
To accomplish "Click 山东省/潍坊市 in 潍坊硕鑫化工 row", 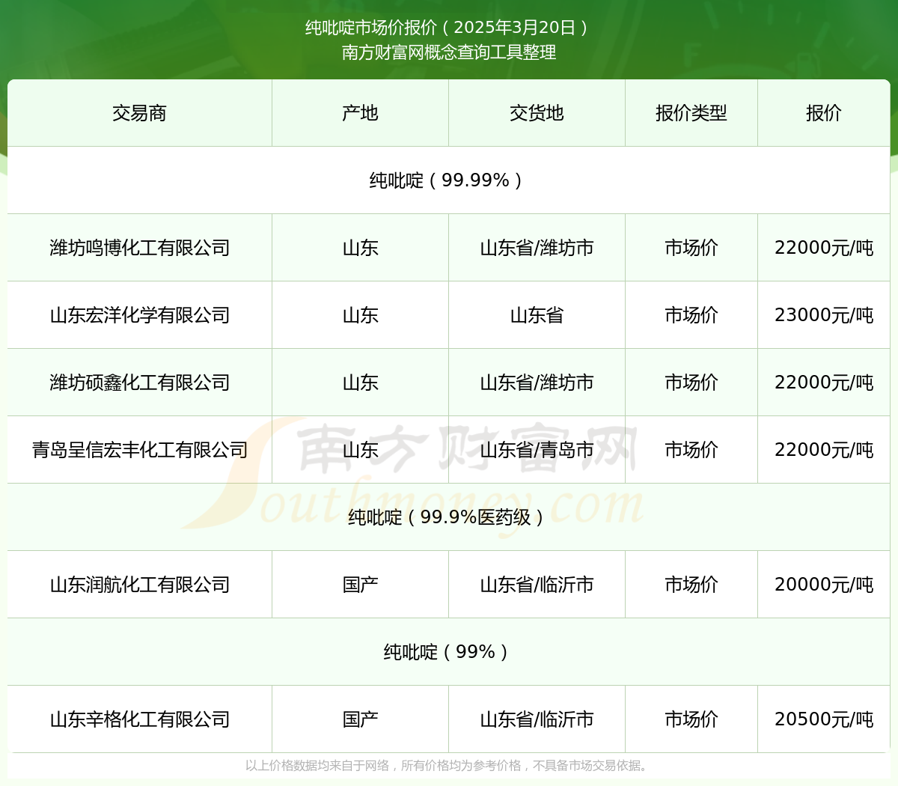I will click(x=537, y=383).
